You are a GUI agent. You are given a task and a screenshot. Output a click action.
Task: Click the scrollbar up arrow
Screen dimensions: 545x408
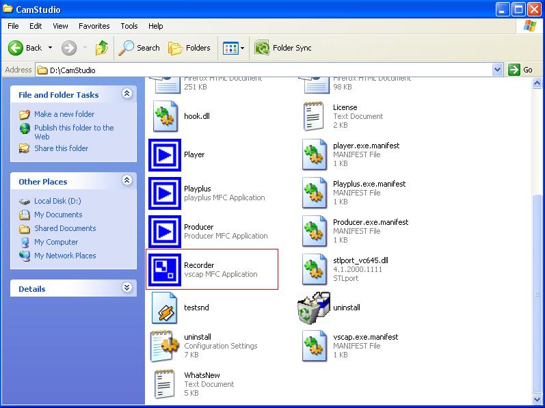pyautogui.click(x=537, y=83)
